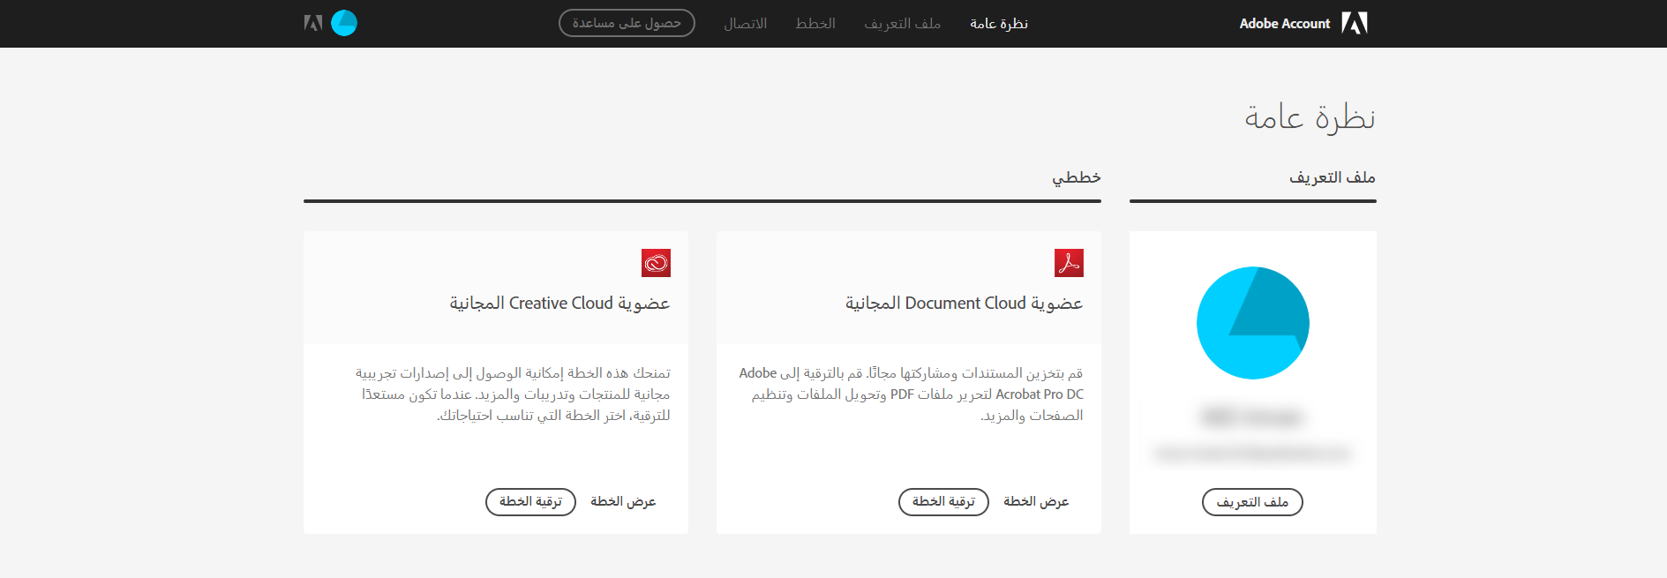Upgrade the Document Cloud plan
This screenshot has height=578, width=1667.
tap(943, 502)
